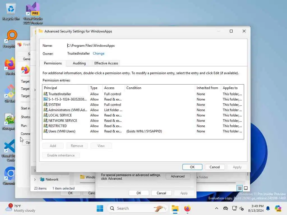Image resolution: width=287 pixels, height=215 pixels.
Task: Click the Applies to column header
Action: click(x=232, y=88)
